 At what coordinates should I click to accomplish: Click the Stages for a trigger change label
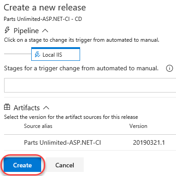81,68
